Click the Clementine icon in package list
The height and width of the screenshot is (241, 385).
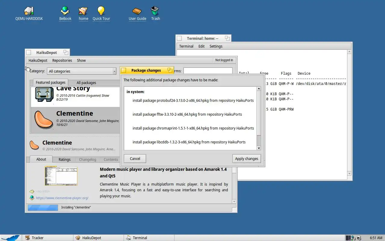pyautogui.click(x=44, y=120)
